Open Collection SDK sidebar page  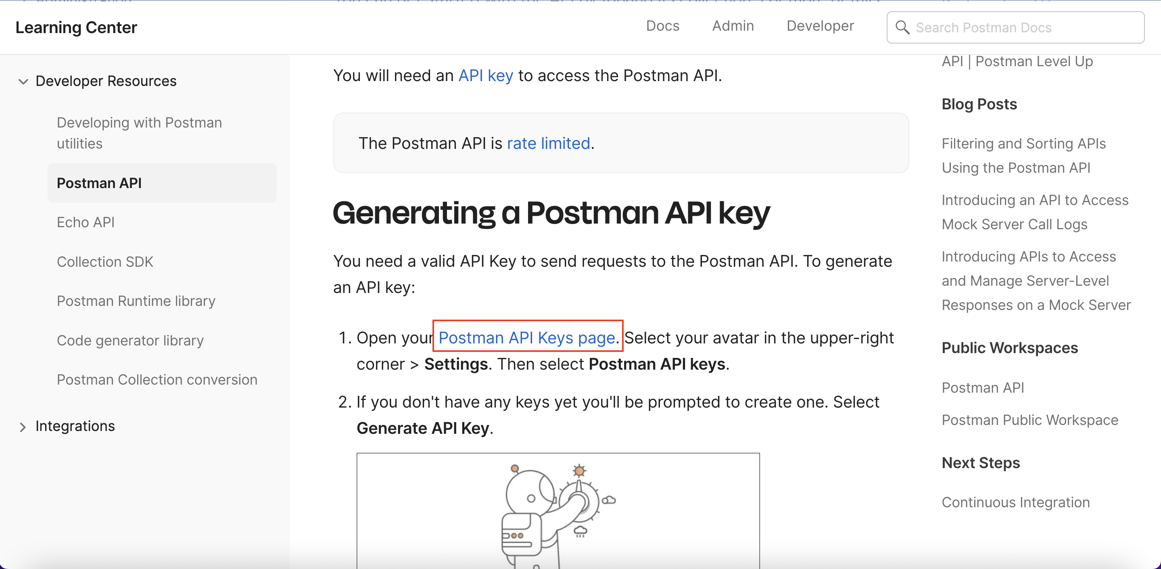click(105, 262)
